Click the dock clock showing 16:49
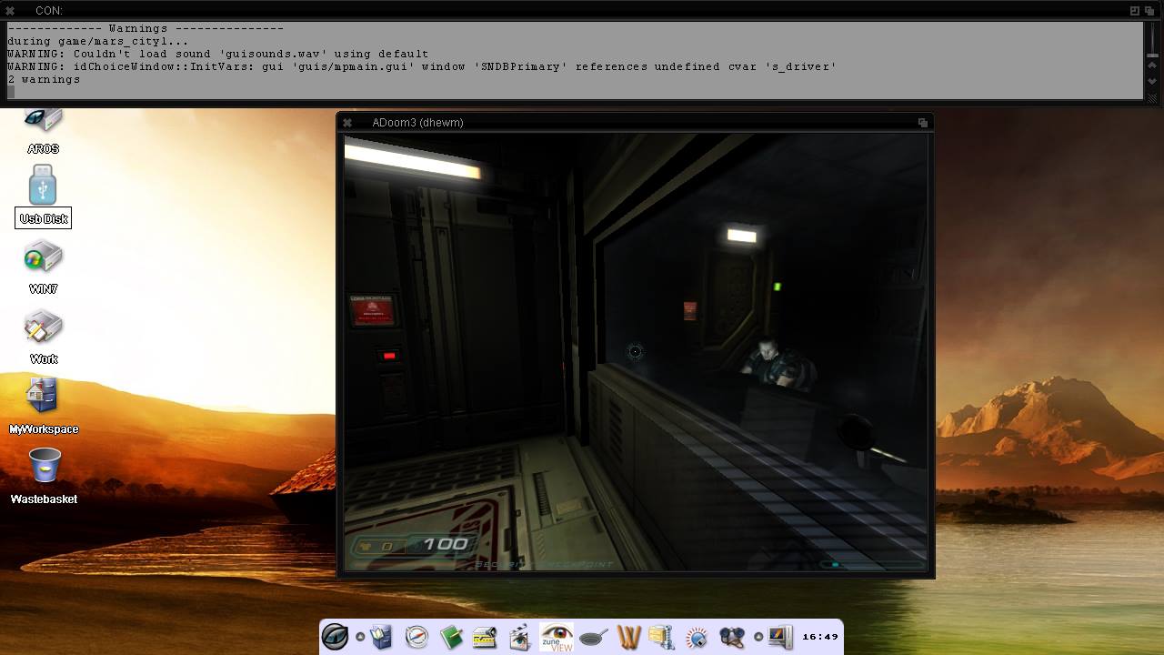Image resolution: width=1164 pixels, height=655 pixels. [819, 637]
